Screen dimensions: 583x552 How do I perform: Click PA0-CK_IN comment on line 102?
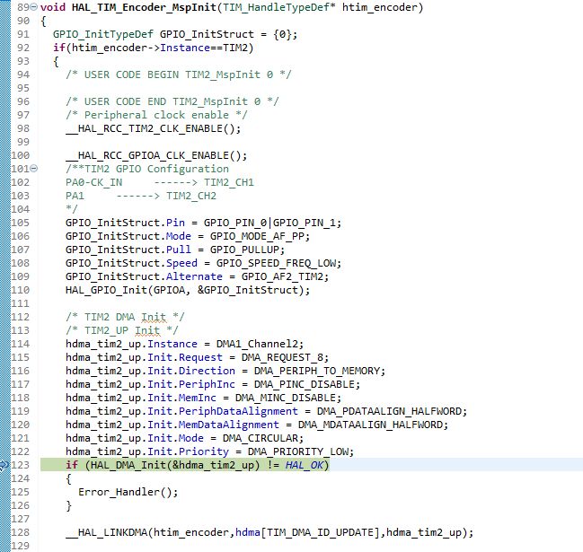[93, 182]
